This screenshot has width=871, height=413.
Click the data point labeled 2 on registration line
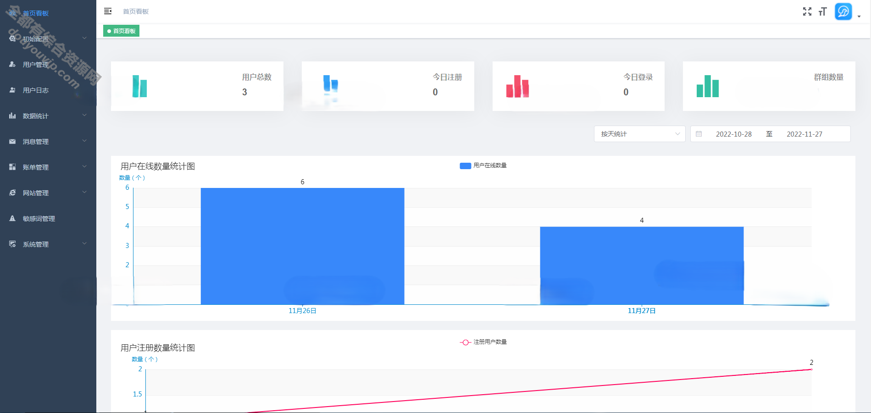[x=811, y=369]
